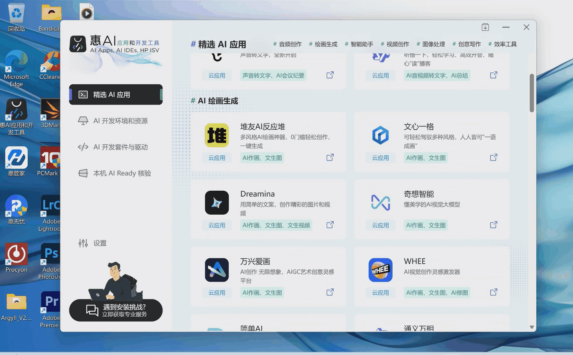Viewport: 573px width, 355px height.
Task: Click the 奇想智能 app icon
Action: [x=380, y=202]
